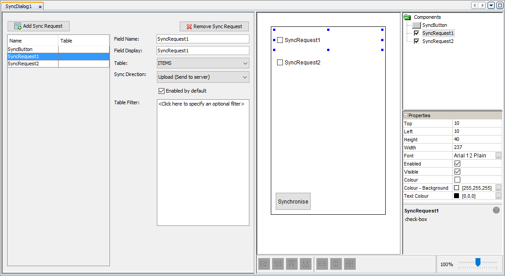Image resolution: width=505 pixels, height=276 pixels.
Task: Click the align top edges icon
Action: tap(292, 264)
